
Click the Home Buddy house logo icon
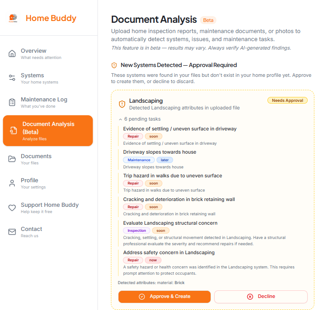pos(13,18)
